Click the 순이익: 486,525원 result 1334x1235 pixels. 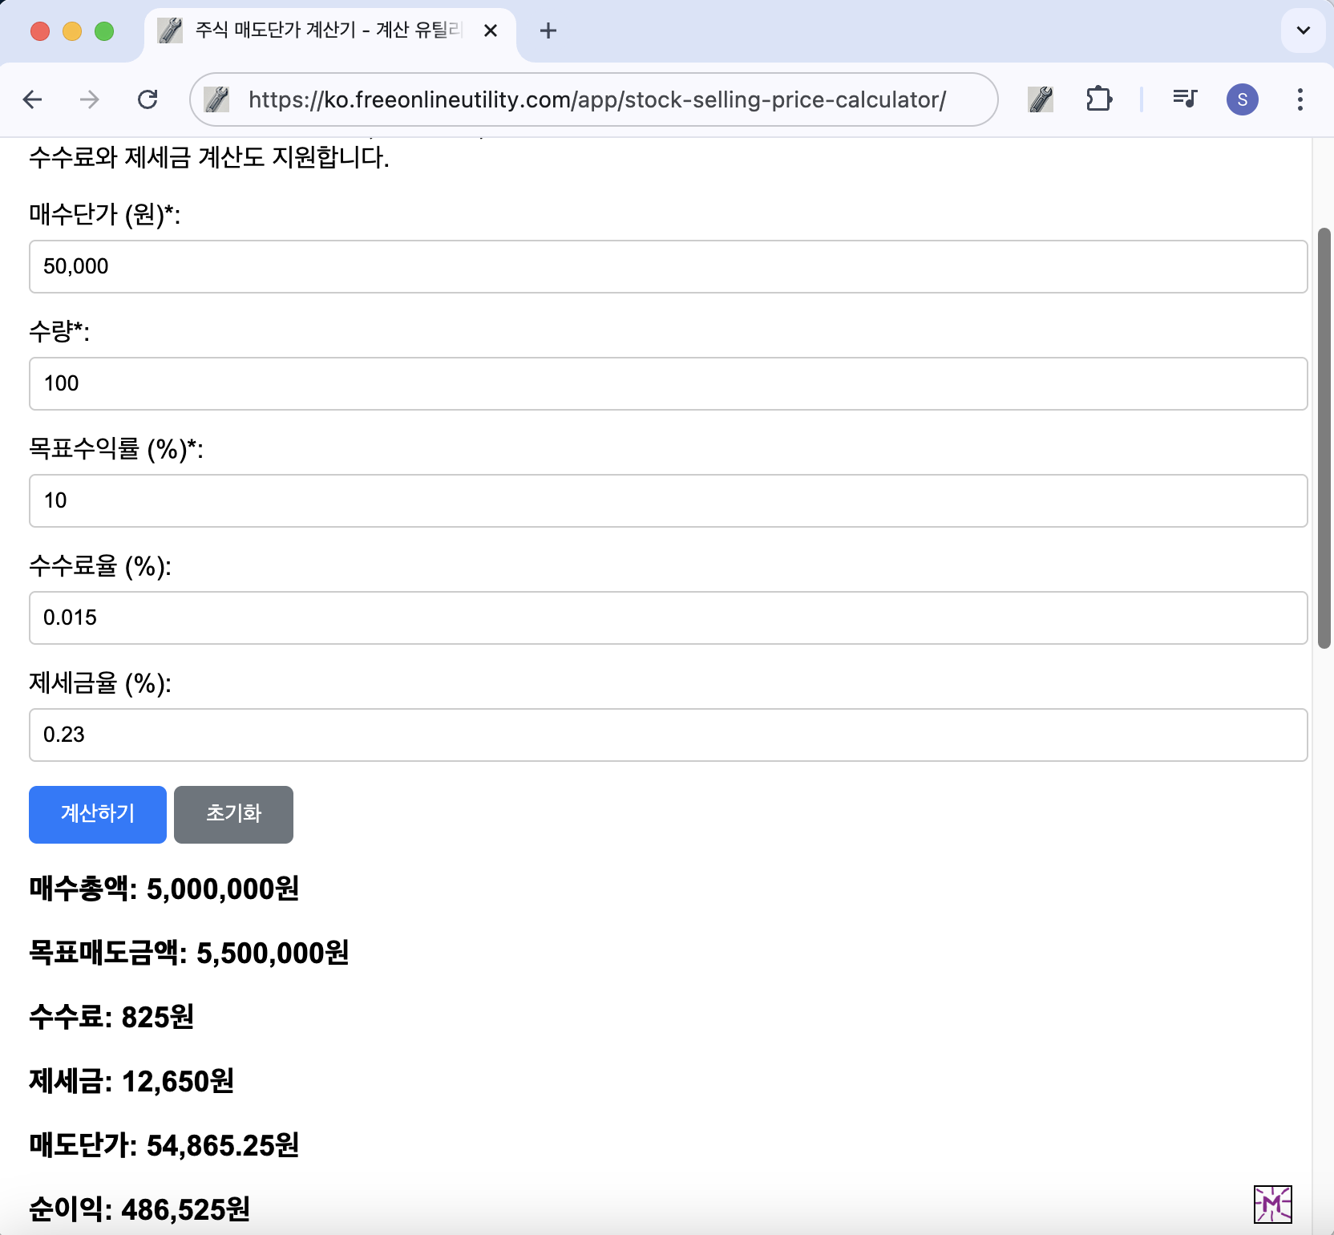139,1209
